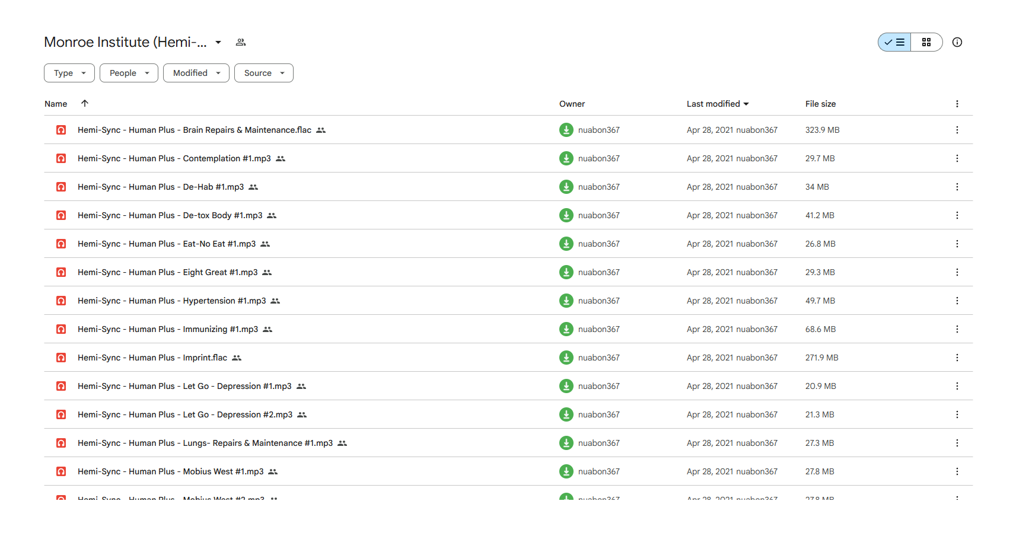This screenshot has height=536, width=1013.
Task: Open the Modified filter dropdown
Action: point(196,73)
